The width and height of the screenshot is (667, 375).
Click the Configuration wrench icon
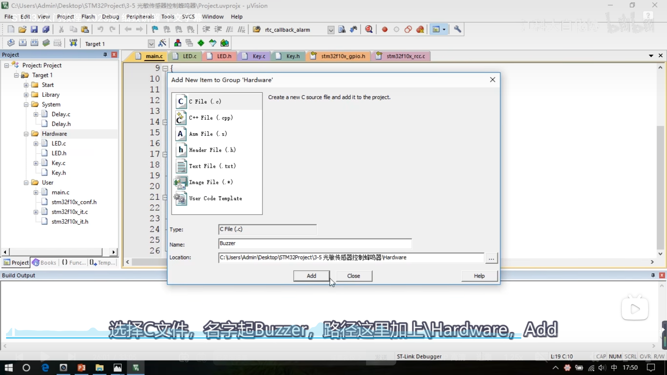click(x=457, y=29)
